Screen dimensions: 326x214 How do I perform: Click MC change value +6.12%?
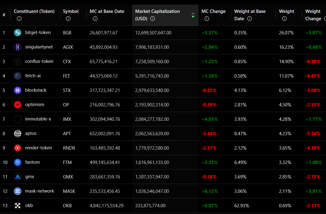(x=209, y=191)
